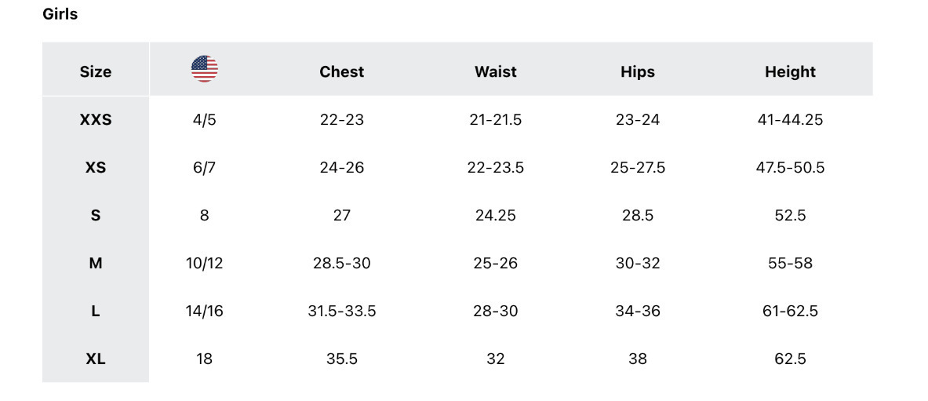The image size is (928, 401).
Task: Click the Chest column header
Action: tap(341, 71)
